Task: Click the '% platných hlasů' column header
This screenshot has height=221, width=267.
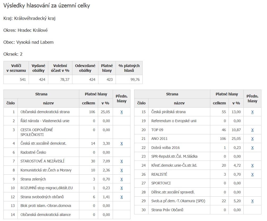Action: pos(129,68)
